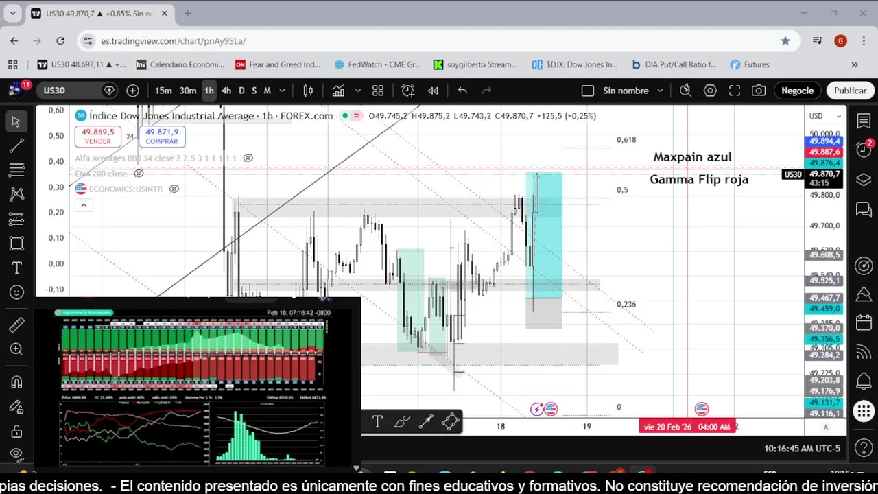
Task: Collapse the indicator legend
Action: pyautogui.click(x=84, y=205)
